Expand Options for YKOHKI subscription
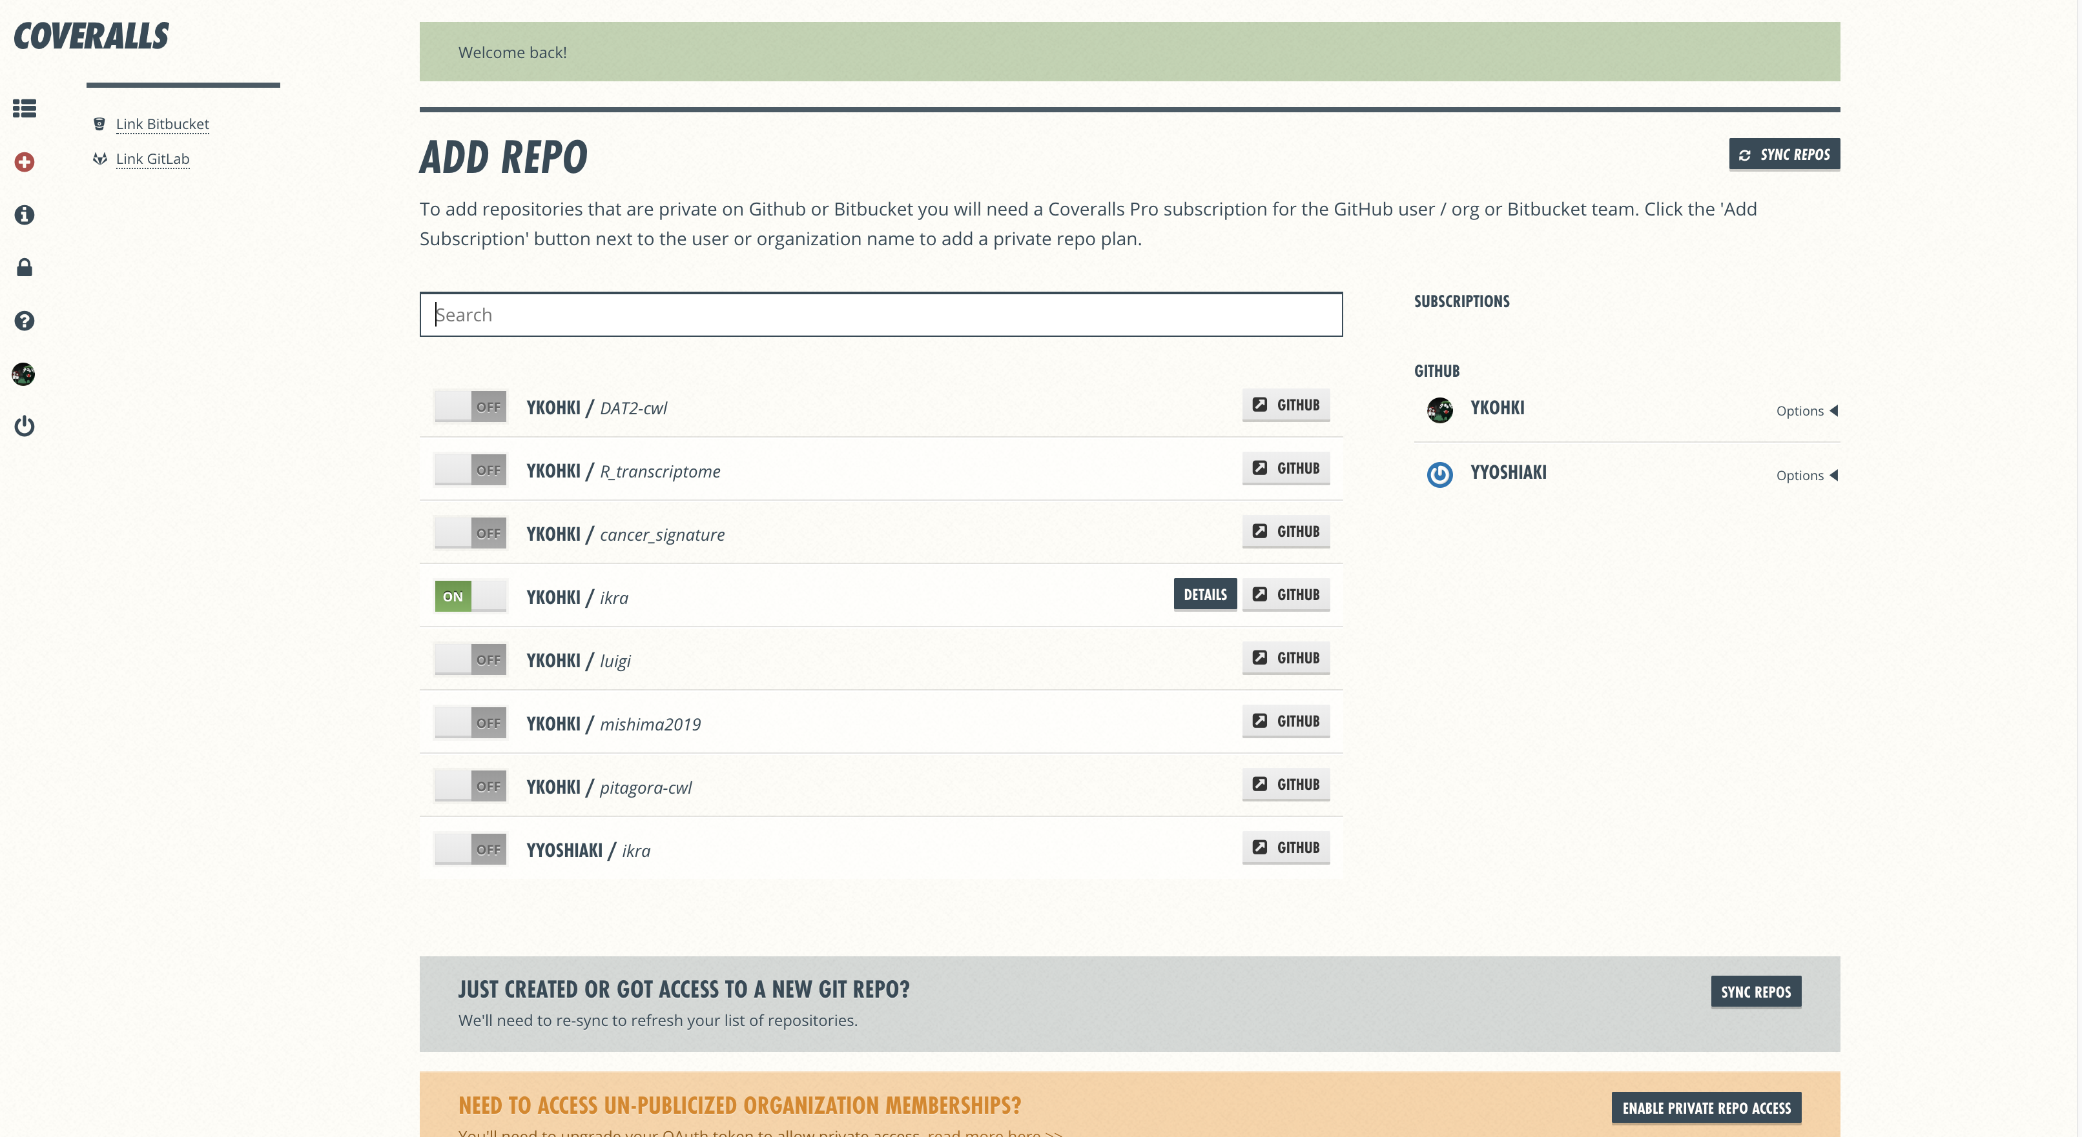 click(x=1806, y=411)
